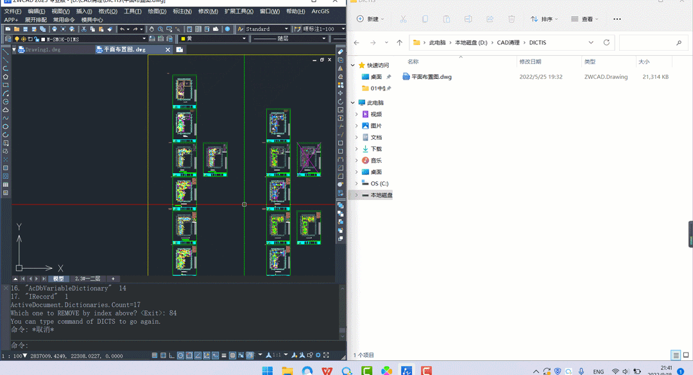
Task: Open the 随层 linetype dropdown
Action: pyautogui.click(x=324, y=38)
